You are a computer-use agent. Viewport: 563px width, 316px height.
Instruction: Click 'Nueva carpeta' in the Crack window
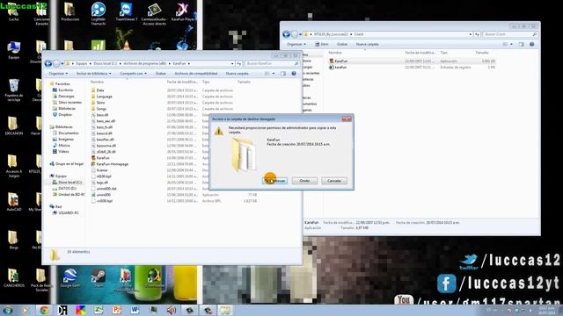coord(367,44)
